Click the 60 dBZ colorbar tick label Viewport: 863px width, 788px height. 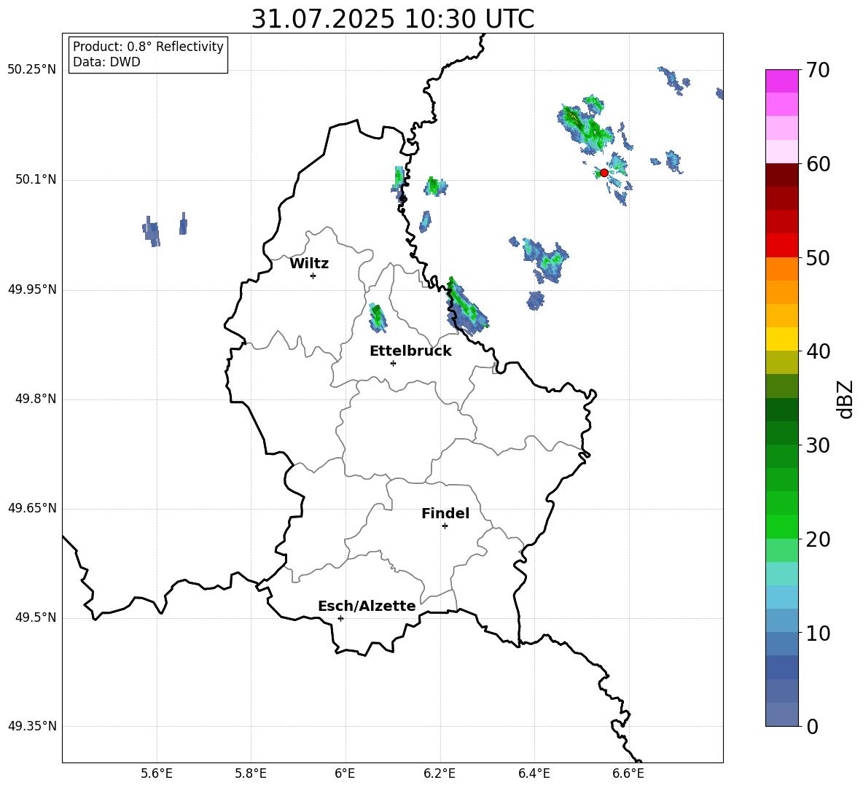click(x=819, y=164)
